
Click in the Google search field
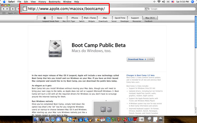tap(171, 9)
